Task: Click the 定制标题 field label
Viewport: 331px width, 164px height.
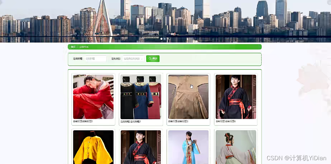Action: tap(78, 59)
